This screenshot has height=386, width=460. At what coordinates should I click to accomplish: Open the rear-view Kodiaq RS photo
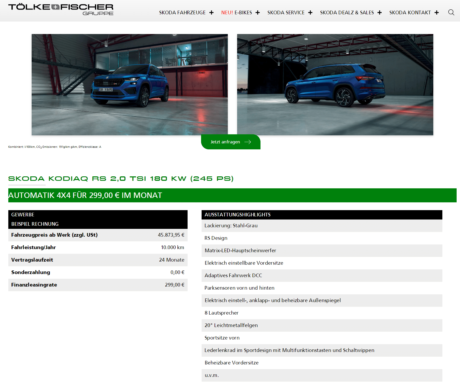click(335, 84)
